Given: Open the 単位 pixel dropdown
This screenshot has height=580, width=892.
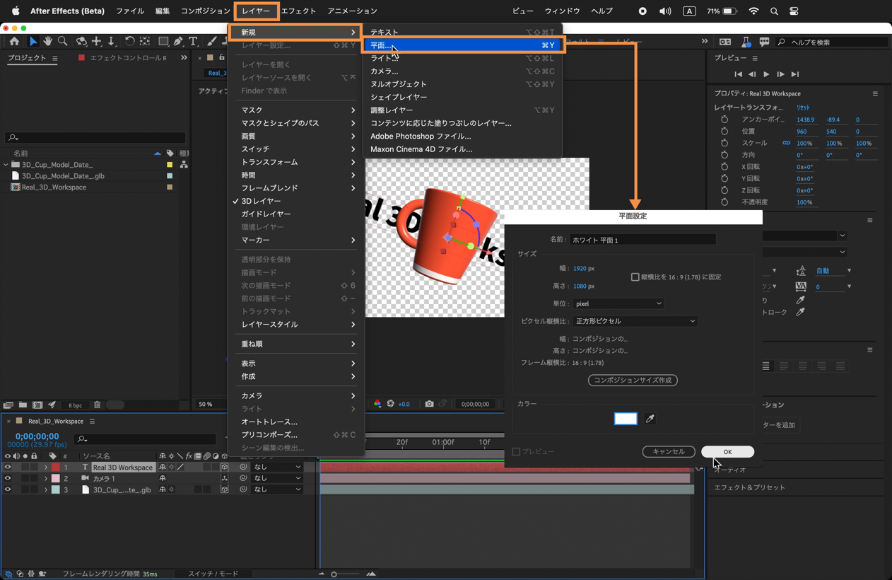Looking at the screenshot, I should pos(618,303).
